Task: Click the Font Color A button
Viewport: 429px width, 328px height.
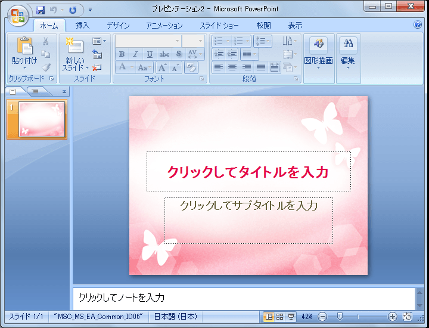Action: [x=122, y=67]
